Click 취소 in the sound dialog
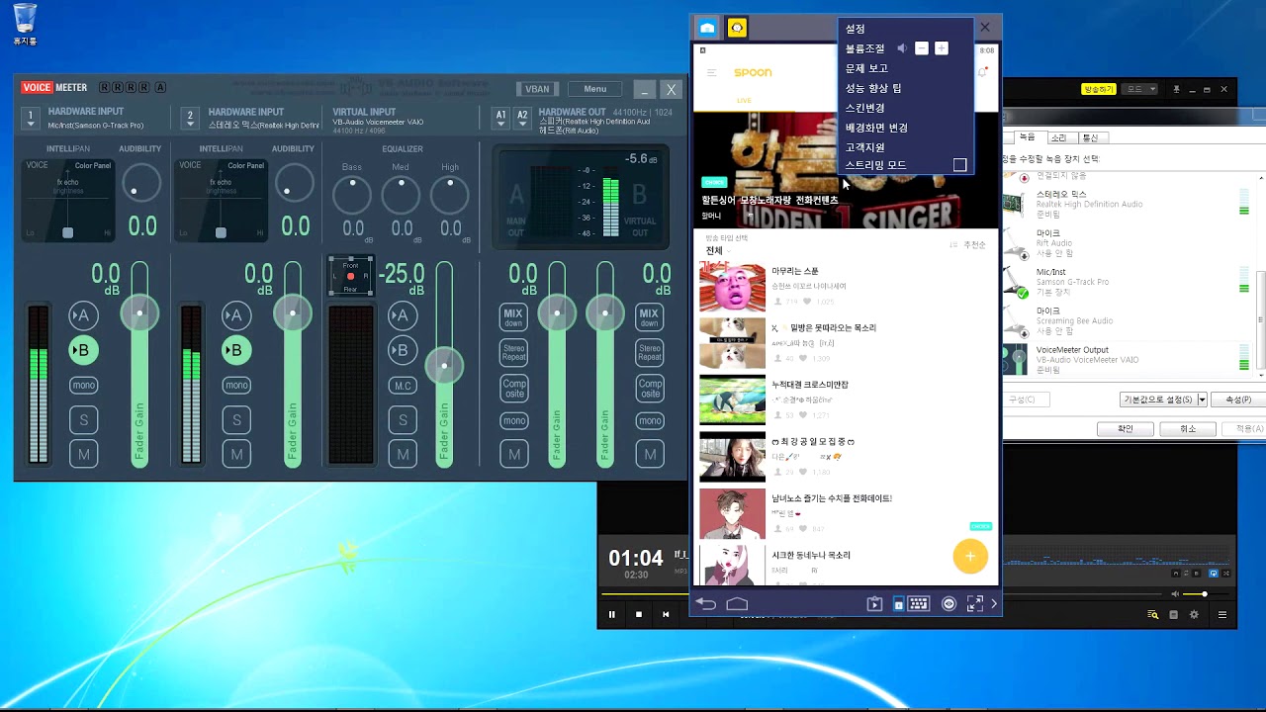Screen dimensions: 1266x712 tap(1188, 428)
